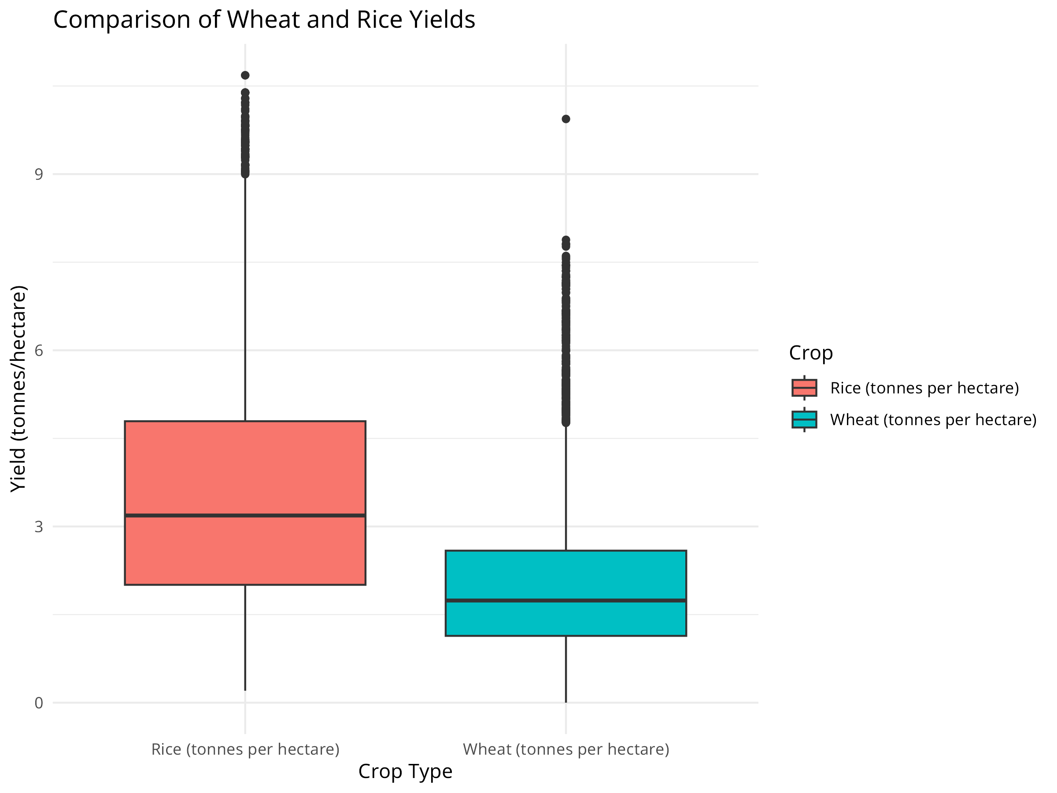
Task: Click the "Crop Type" x-axis title
Action: coord(405,771)
